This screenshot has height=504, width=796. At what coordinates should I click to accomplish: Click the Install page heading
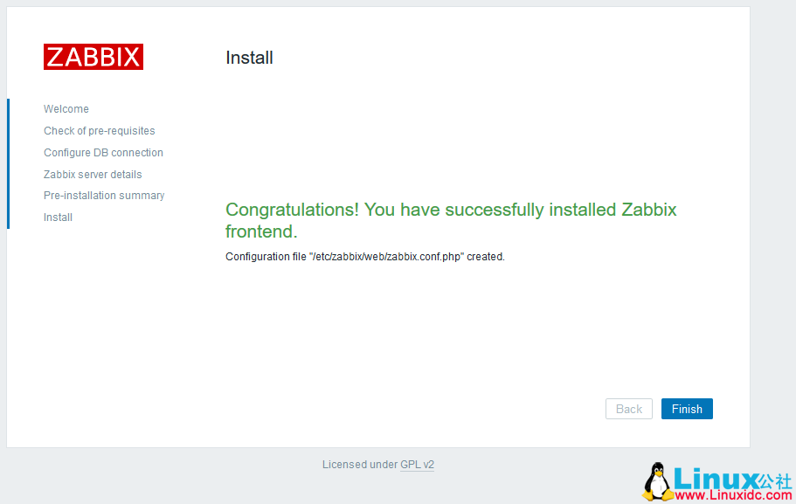point(249,58)
